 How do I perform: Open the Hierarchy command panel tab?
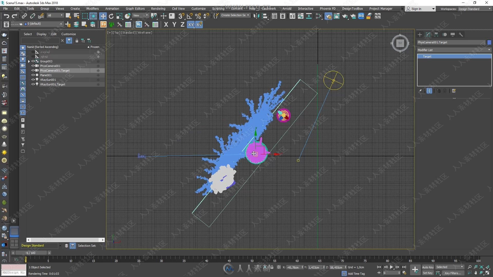point(436,34)
